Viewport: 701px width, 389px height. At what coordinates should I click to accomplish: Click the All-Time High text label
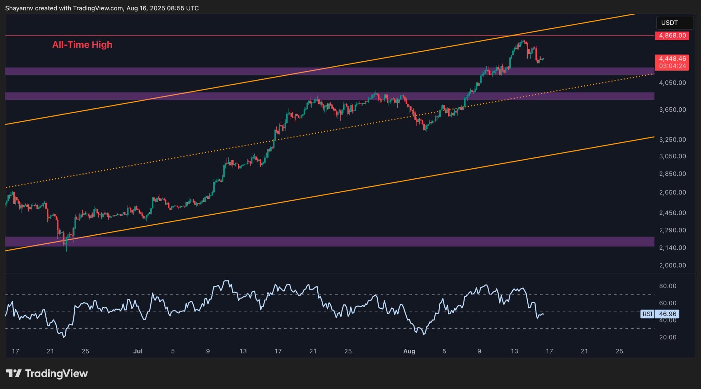82,45
